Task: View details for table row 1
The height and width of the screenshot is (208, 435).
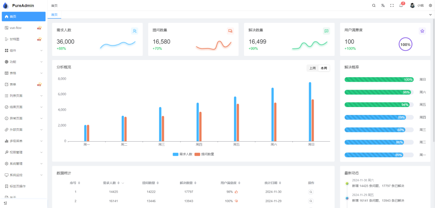Action: [x=311, y=192]
